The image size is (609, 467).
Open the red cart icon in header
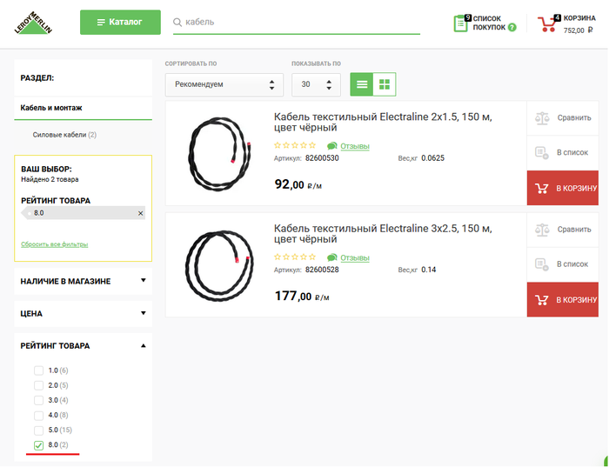click(547, 23)
